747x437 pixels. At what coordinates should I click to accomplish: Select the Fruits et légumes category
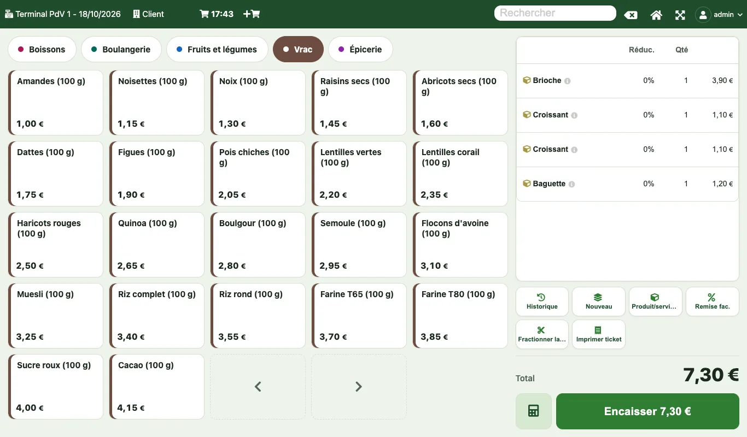point(217,50)
